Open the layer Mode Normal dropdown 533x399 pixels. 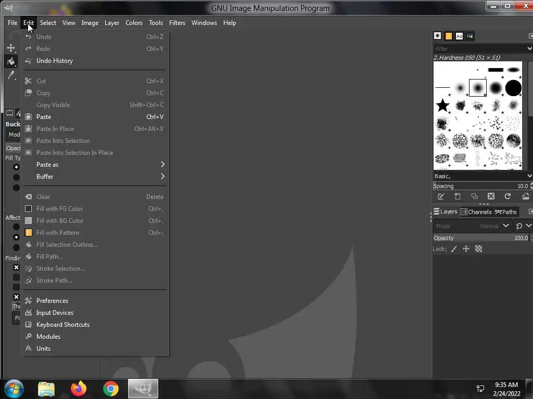(x=473, y=226)
